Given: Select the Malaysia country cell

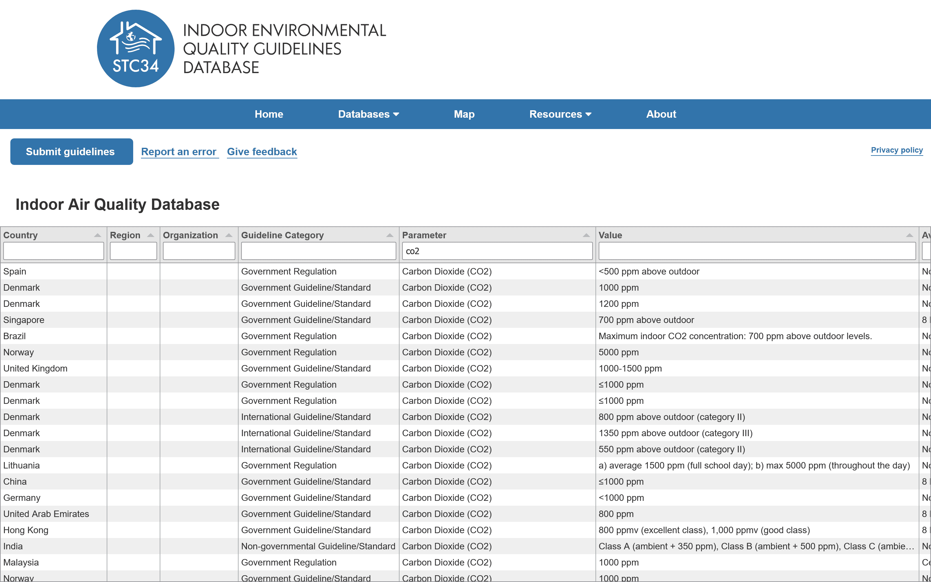Looking at the screenshot, I should (x=53, y=562).
